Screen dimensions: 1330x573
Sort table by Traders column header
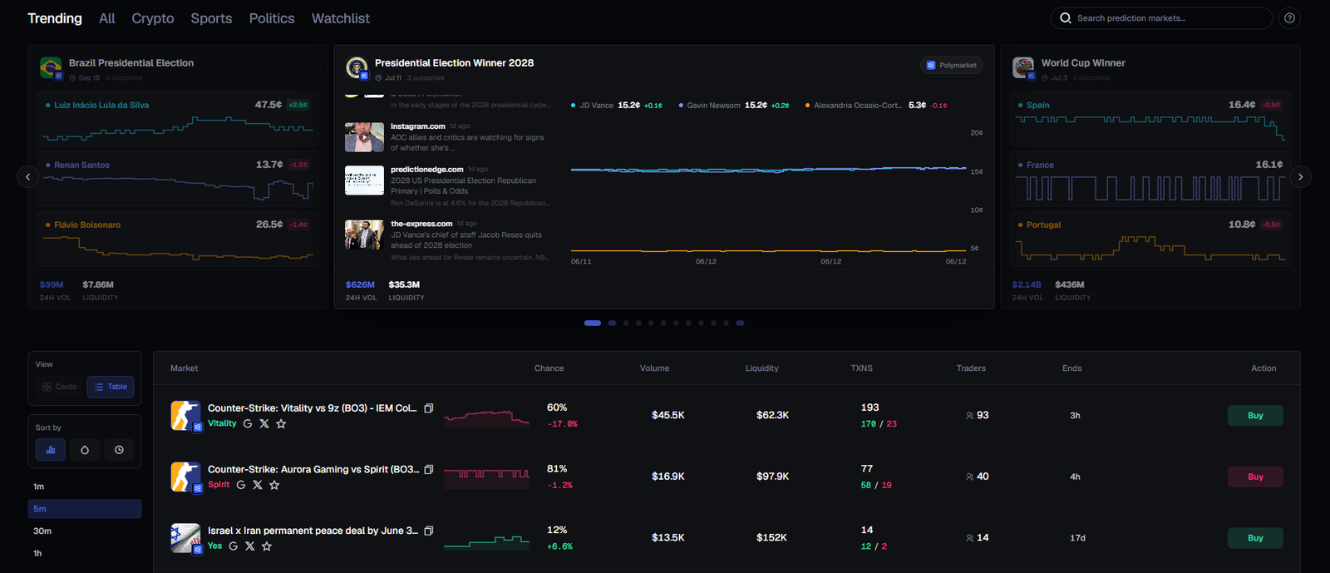click(x=971, y=368)
